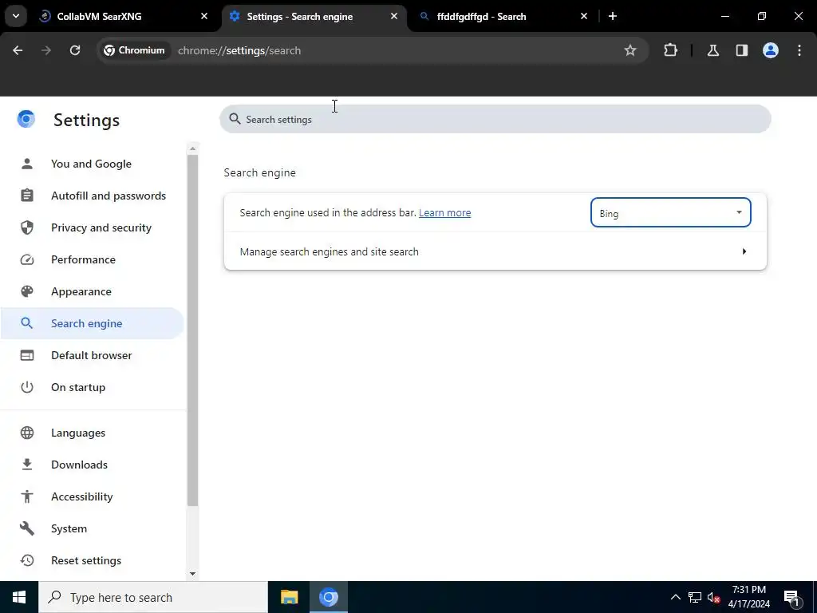Click the Languages globe icon
This screenshot has width=817, height=613.
tap(27, 433)
